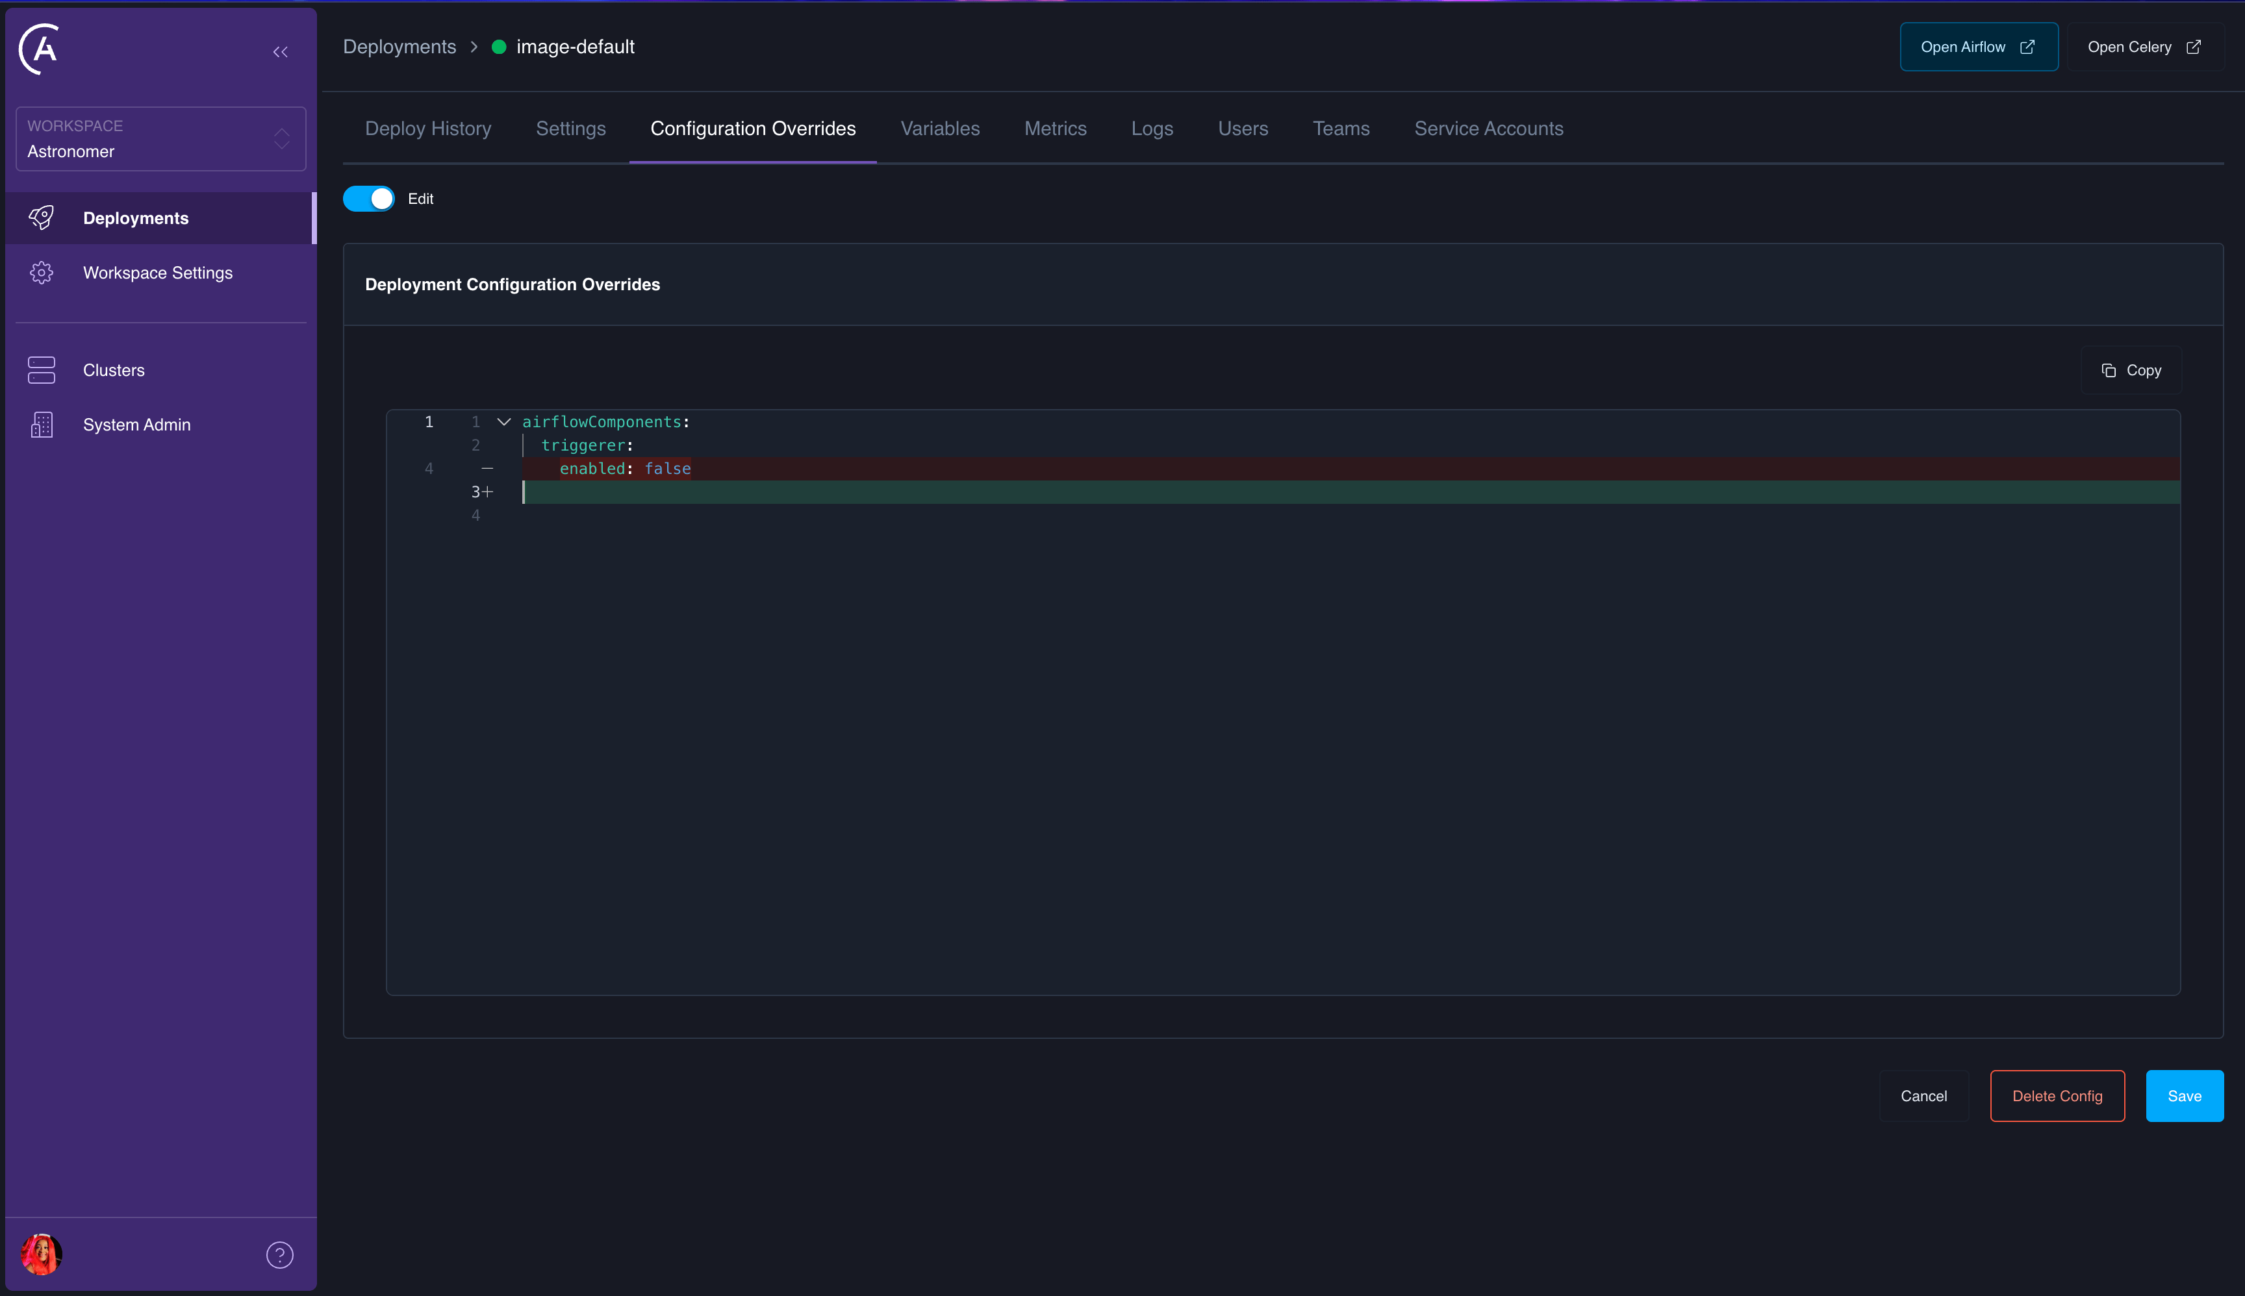2245x1296 pixels.
Task: Open the user avatar profile
Action: pos(41,1255)
